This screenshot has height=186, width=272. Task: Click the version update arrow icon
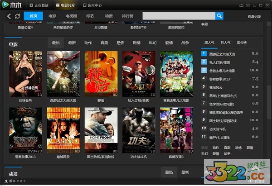click(x=6, y=181)
